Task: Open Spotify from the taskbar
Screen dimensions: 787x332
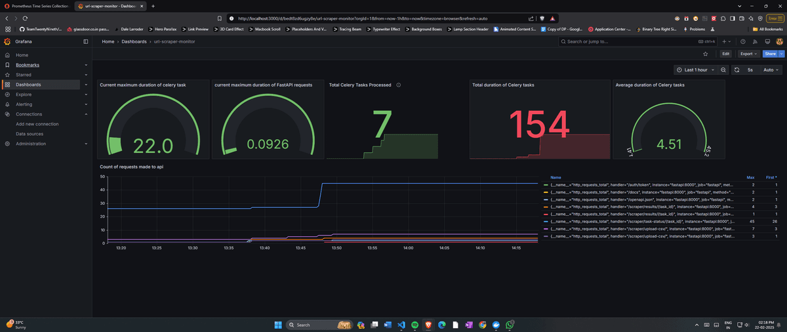Action: (x=414, y=325)
